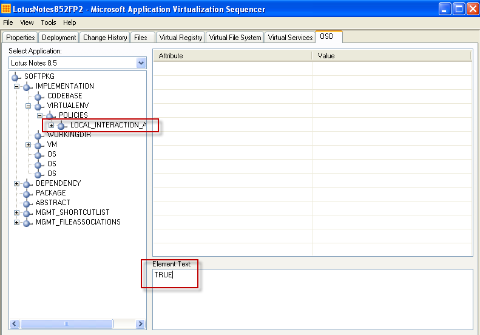The image size is (480, 335).
Task: Switch to the Virtual Services tab
Action: pos(290,38)
